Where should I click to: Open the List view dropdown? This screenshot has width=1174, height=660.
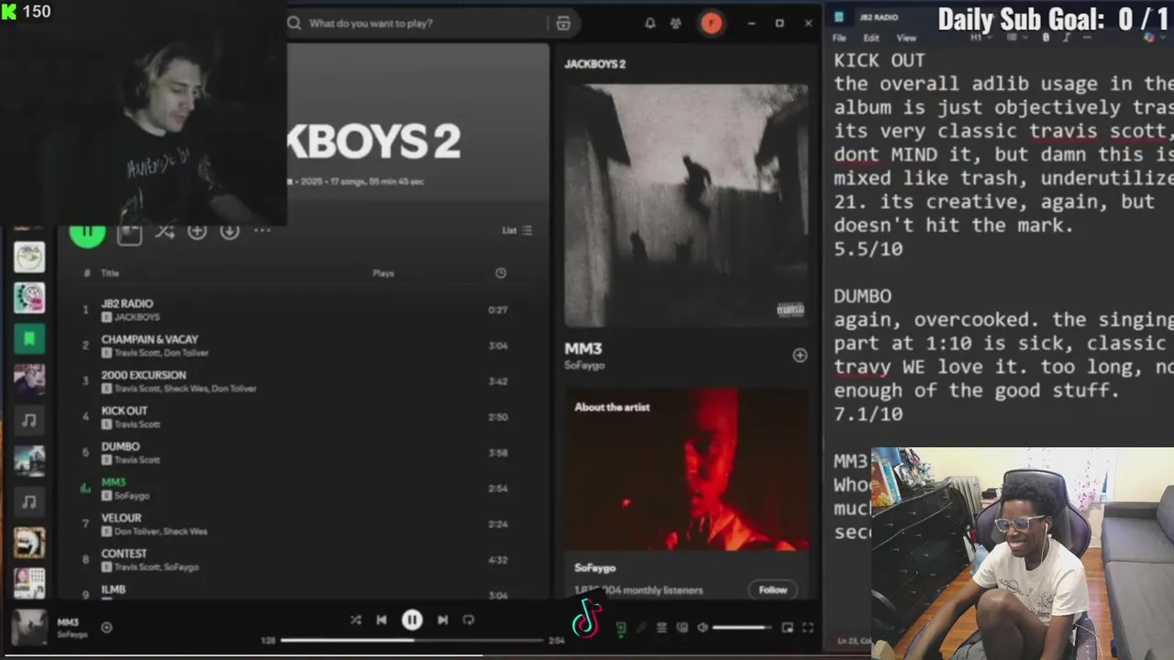516,230
